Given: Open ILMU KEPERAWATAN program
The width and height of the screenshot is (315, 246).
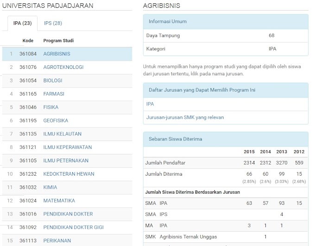Looking at the screenshot, I should point(68,147).
